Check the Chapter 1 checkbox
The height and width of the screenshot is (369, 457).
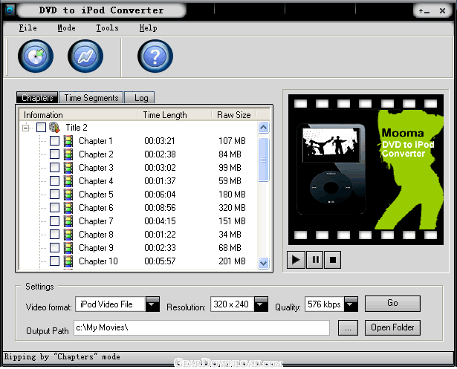(54, 140)
